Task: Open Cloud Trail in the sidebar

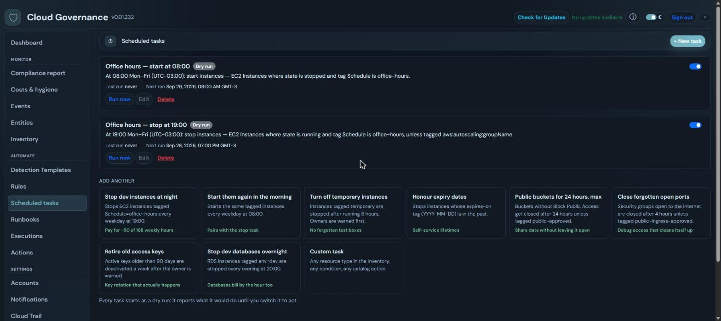Action: point(47,316)
